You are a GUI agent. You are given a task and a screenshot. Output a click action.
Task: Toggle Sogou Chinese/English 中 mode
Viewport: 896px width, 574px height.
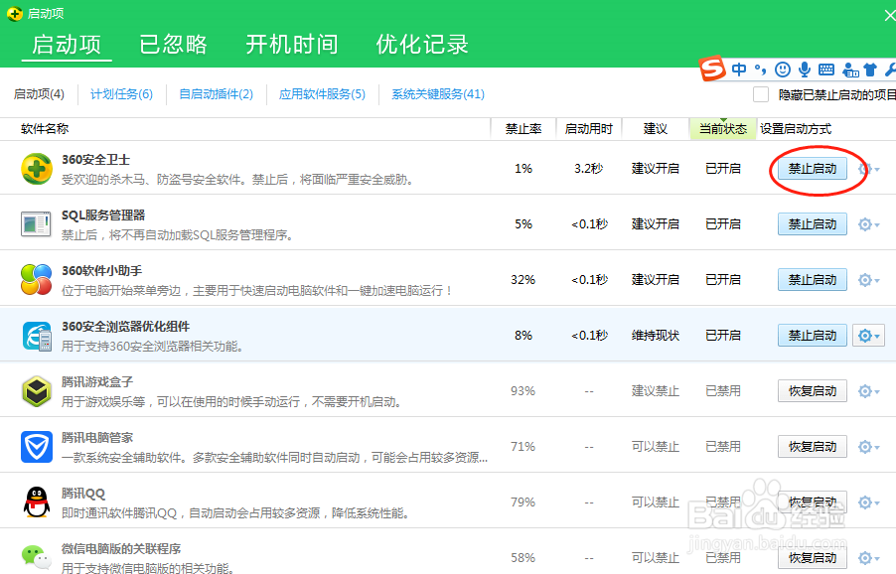tap(739, 70)
